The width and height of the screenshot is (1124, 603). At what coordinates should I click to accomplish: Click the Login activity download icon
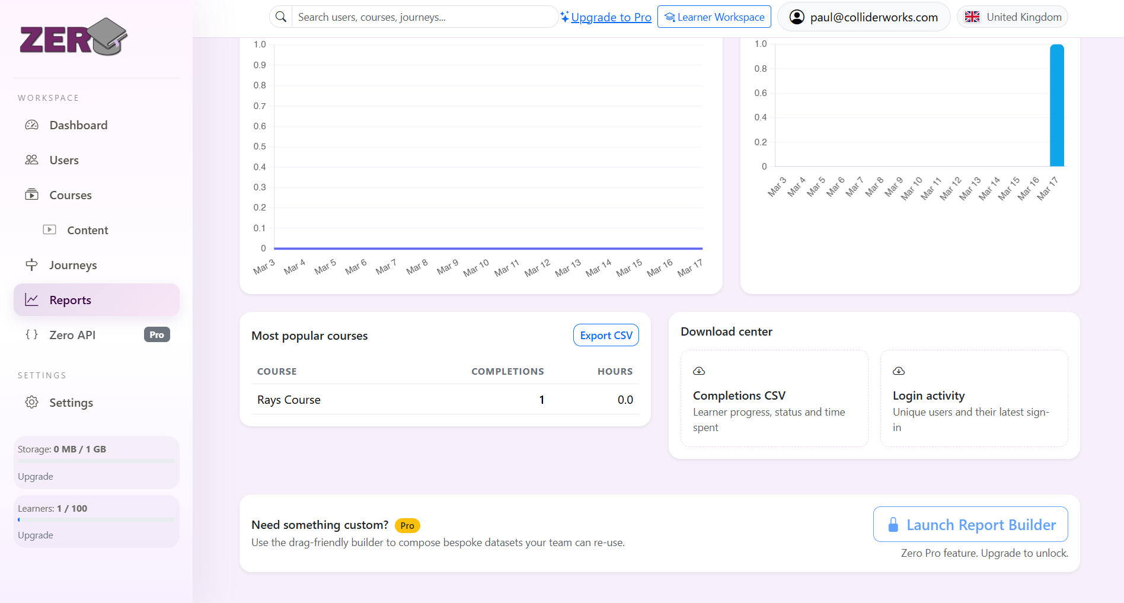pyautogui.click(x=899, y=371)
